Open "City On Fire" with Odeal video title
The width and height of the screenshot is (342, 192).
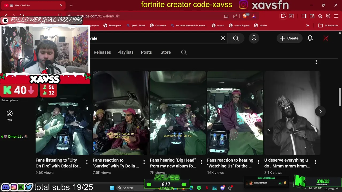pos(58,163)
